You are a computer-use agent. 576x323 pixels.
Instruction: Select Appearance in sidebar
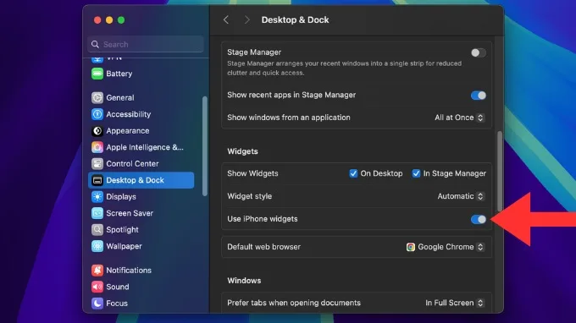[x=141, y=131]
